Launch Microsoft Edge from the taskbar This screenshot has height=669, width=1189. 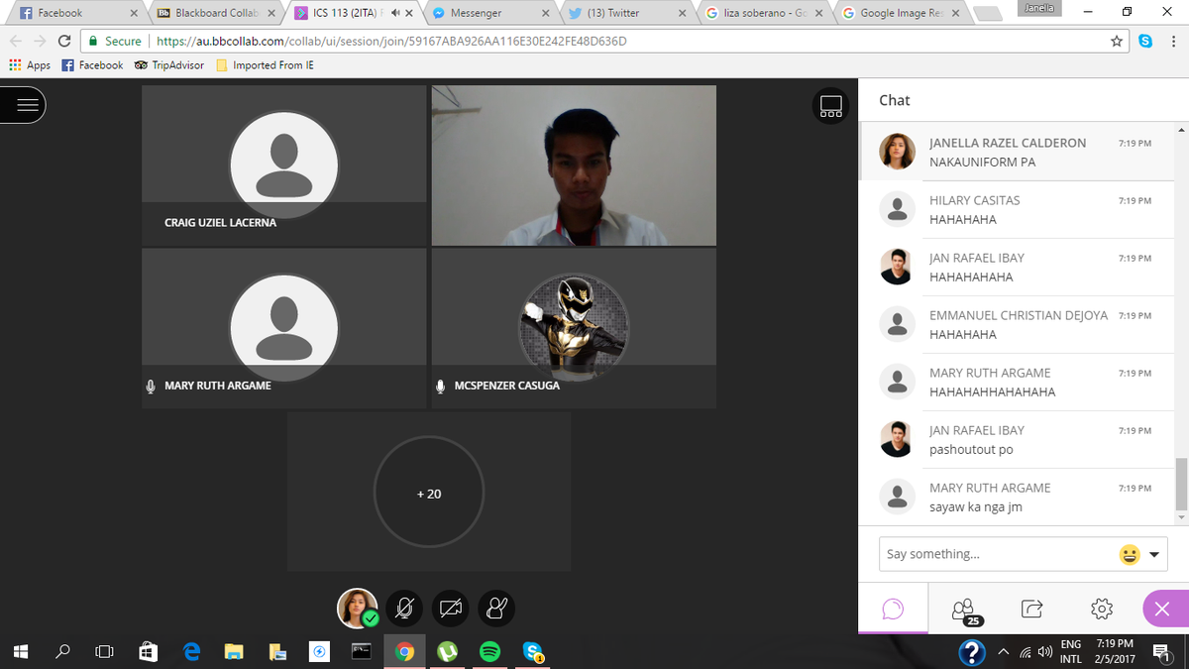pos(192,652)
